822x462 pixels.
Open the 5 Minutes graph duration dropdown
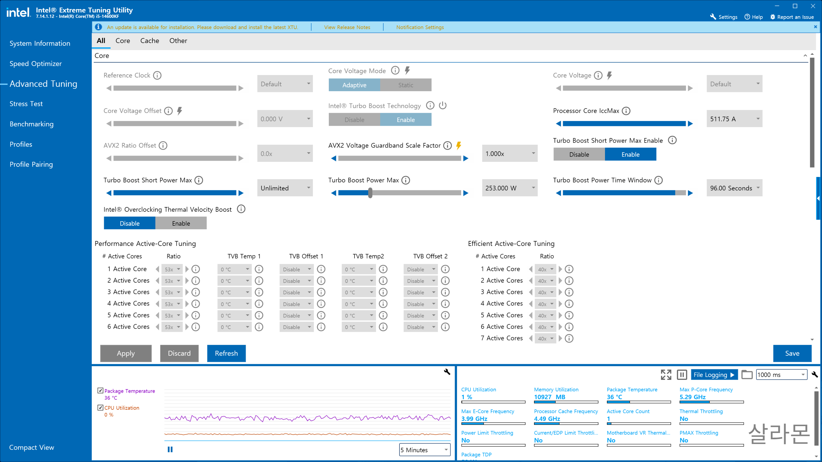click(424, 450)
